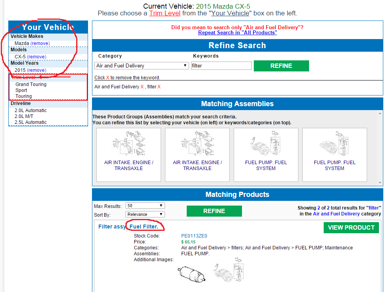
Task: Remove the CX-5 model selection
Action: coord(36,57)
